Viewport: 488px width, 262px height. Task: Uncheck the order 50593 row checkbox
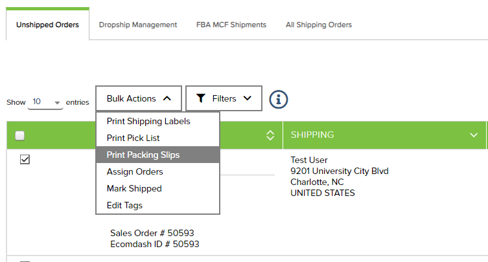click(x=25, y=159)
